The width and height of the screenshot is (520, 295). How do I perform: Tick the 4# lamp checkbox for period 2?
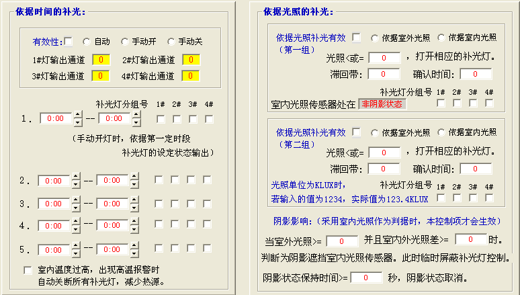208,180
